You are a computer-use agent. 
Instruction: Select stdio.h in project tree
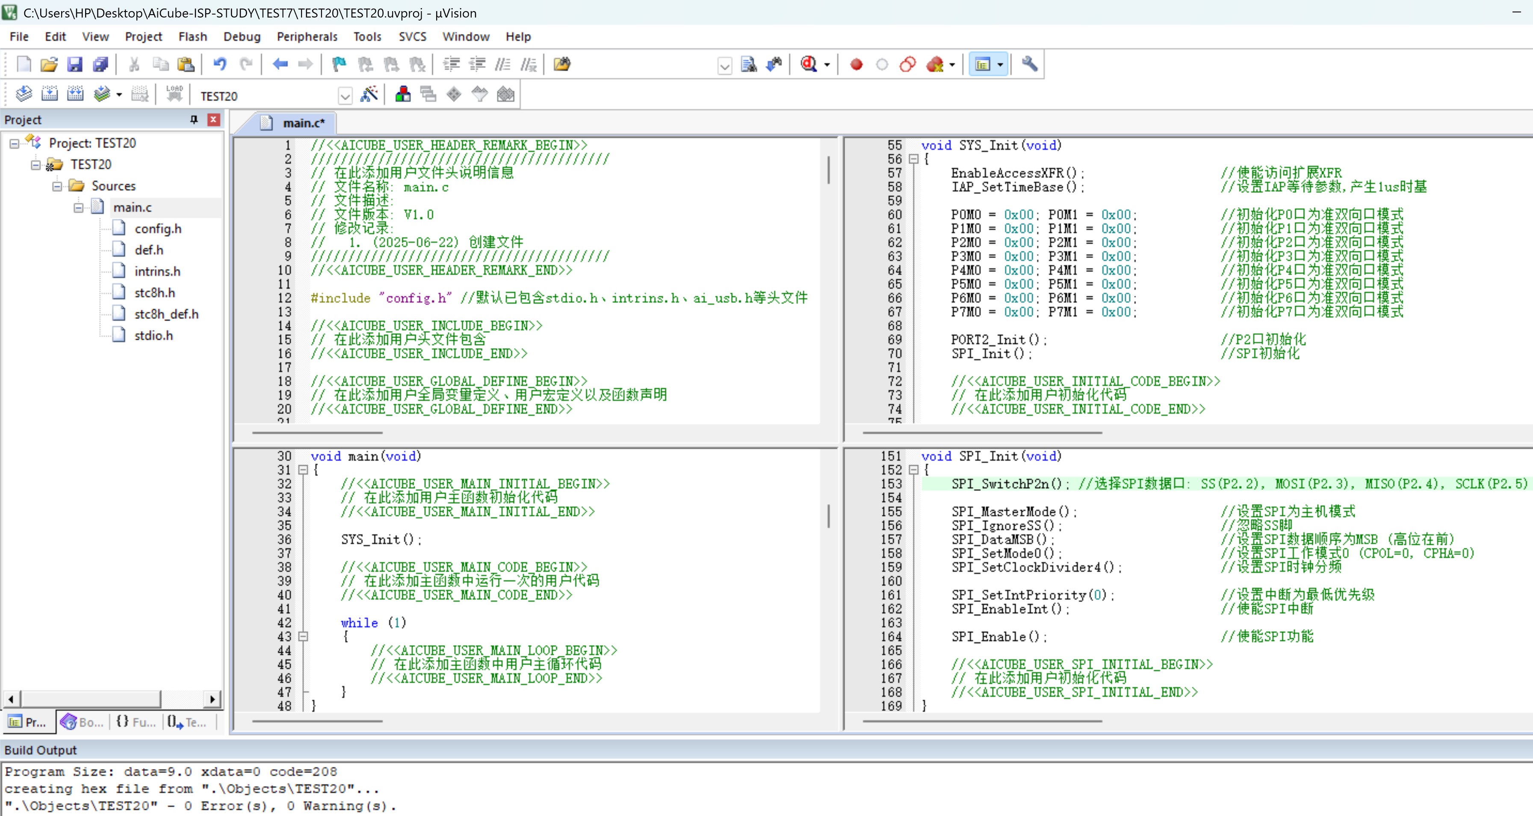[x=154, y=336]
